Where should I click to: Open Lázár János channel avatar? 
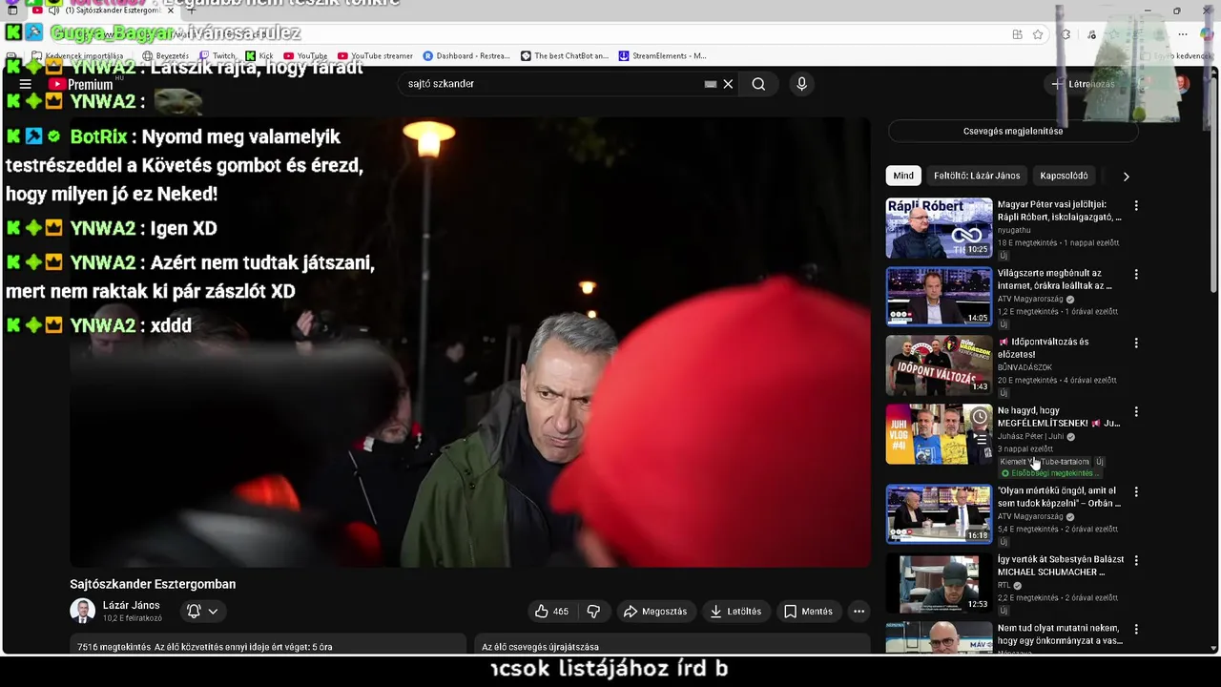point(82,611)
